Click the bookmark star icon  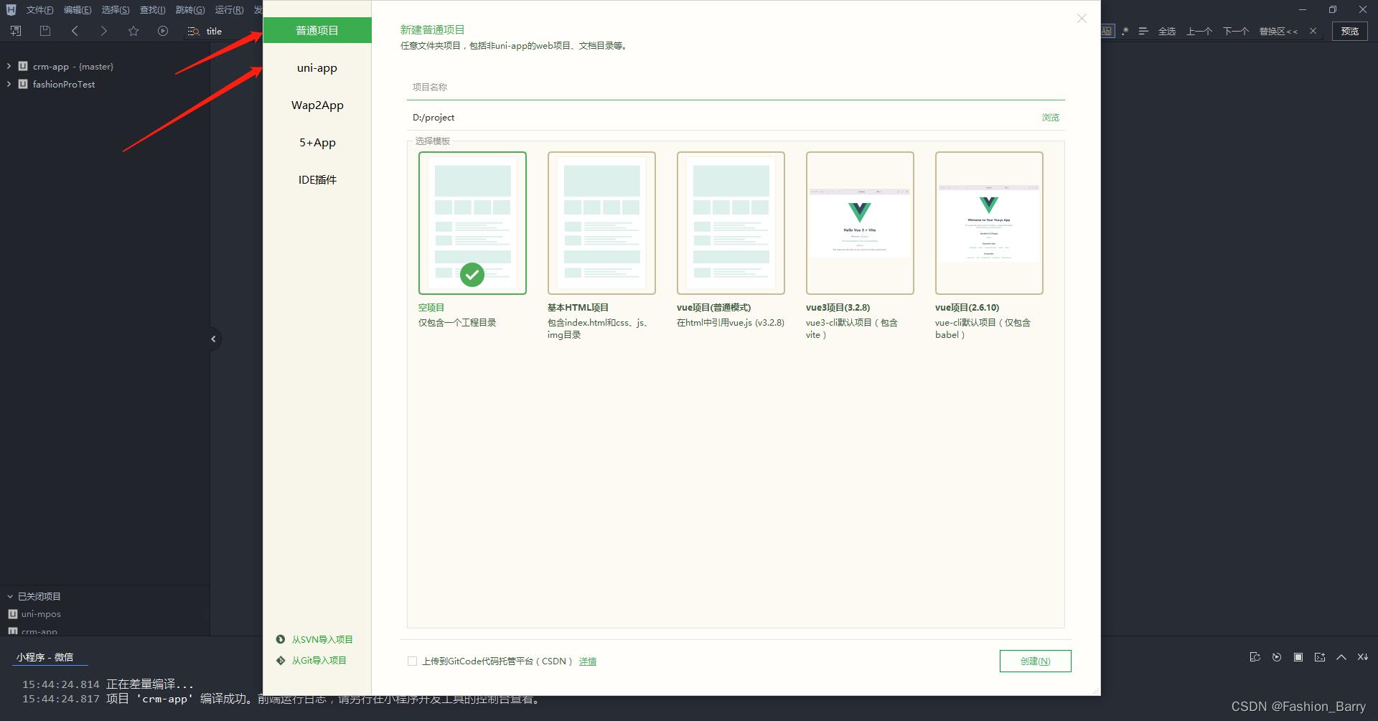click(x=133, y=31)
